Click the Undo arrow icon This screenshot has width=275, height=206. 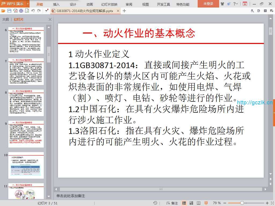[33, 11]
